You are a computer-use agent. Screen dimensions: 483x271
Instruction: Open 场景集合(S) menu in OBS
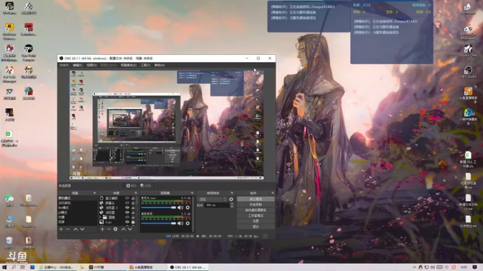[129, 65]
